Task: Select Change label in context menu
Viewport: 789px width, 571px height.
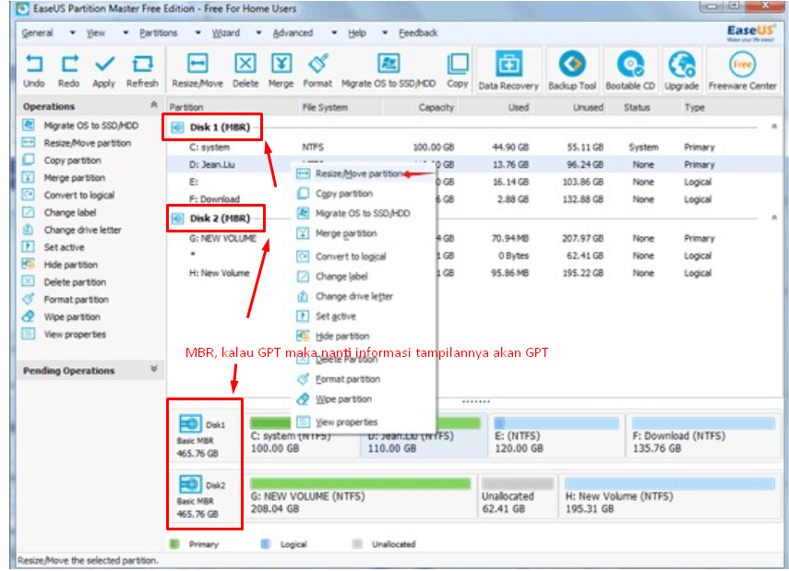Action: (x=365, y=276)
